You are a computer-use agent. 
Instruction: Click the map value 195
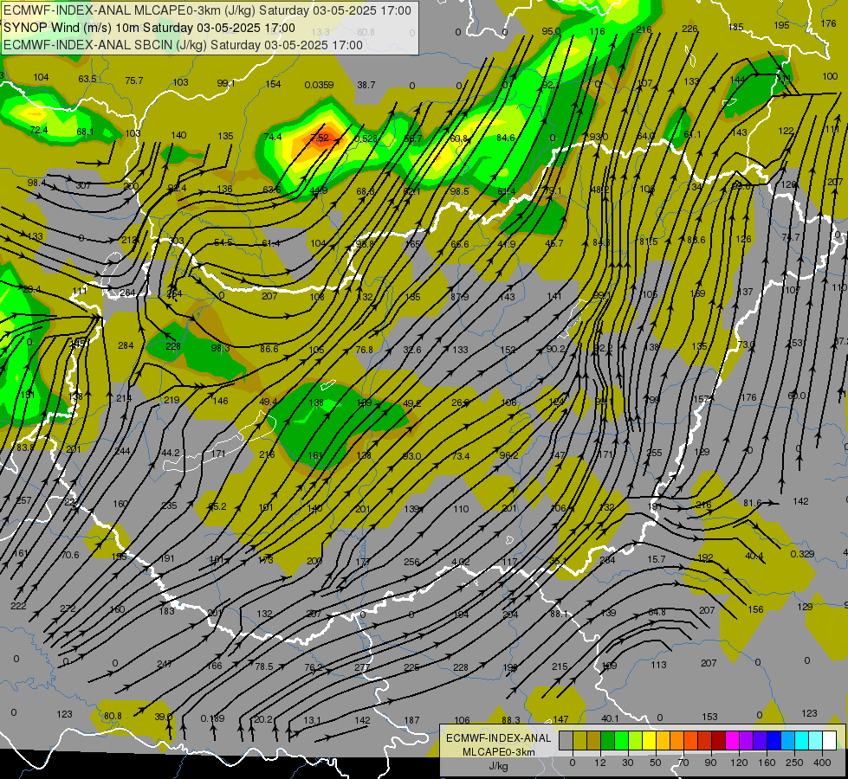pos(781,25)
